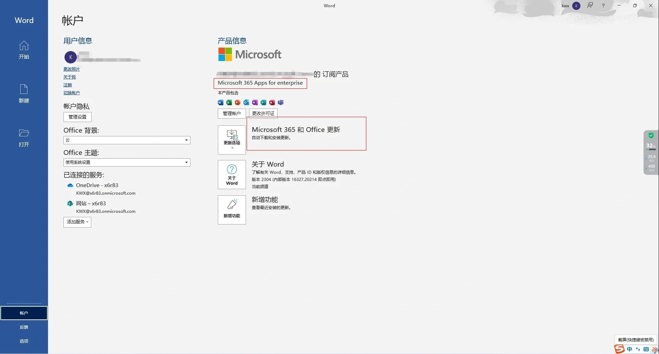659x354 pixels.
Task: Click the 更改照片 link
Action: click(71, 69)
